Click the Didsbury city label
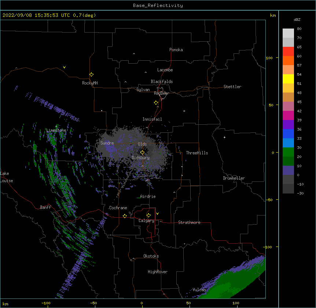The image size is (316, 308). 141,158
